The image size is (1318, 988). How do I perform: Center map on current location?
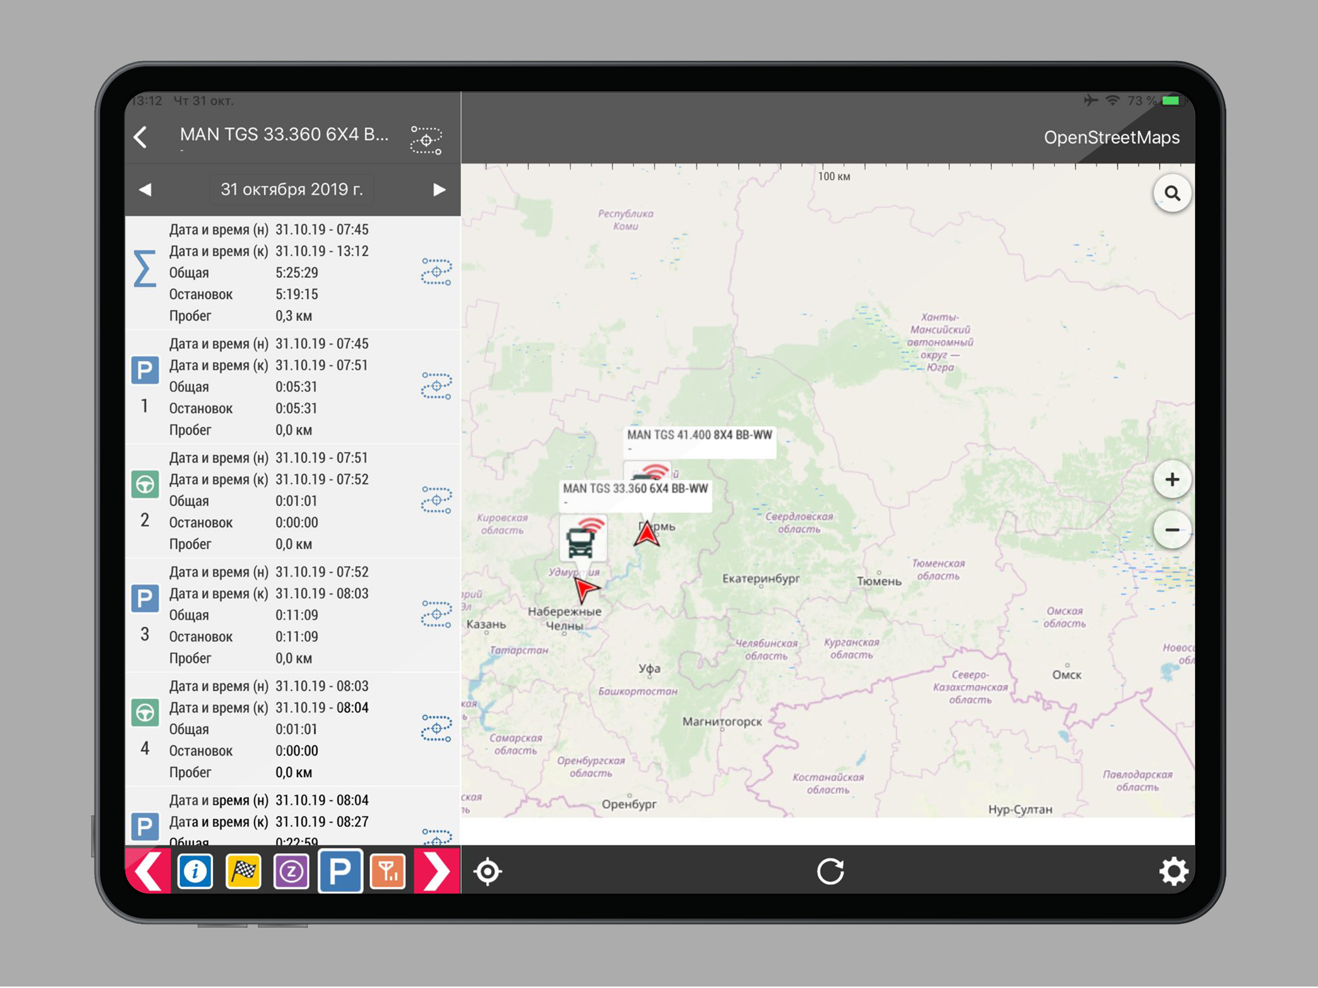487,872
